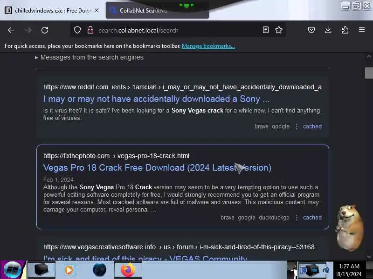
Task: Open the tracking protection shield icon
Action: (77, 30)
